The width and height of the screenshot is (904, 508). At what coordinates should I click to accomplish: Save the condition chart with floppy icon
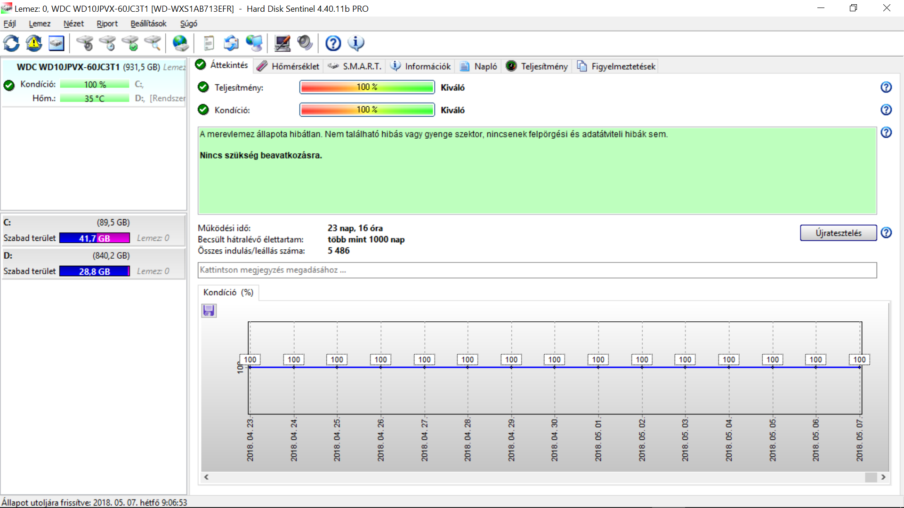[x=209, y=310]
